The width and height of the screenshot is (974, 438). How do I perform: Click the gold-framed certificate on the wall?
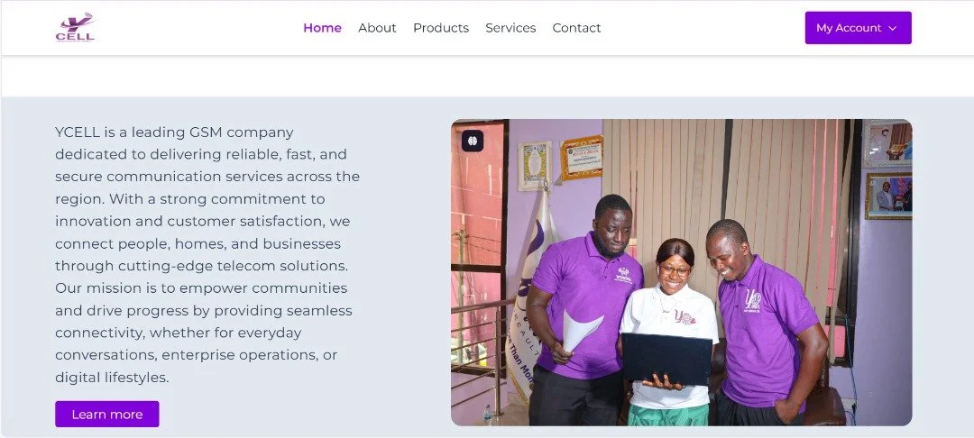tap(582, 157)
